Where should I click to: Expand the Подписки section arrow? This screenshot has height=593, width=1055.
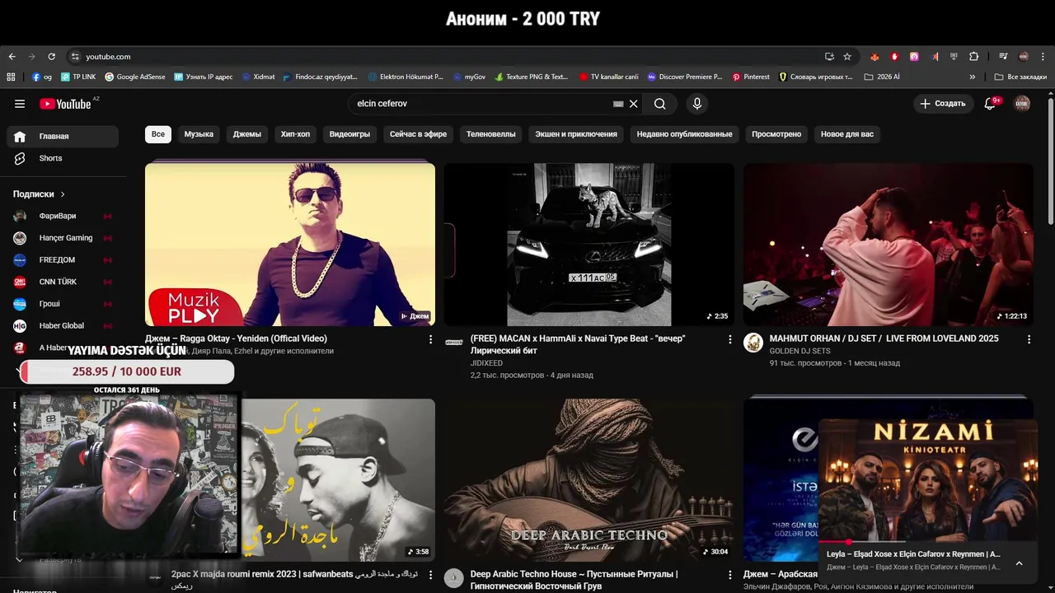(63, 194)
